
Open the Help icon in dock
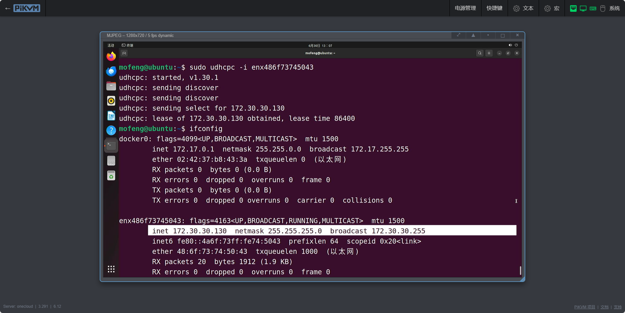111,131
